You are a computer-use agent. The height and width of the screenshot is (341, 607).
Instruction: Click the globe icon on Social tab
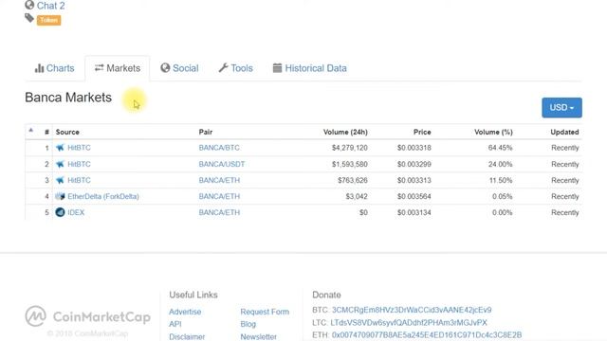(x=165, y=68)
